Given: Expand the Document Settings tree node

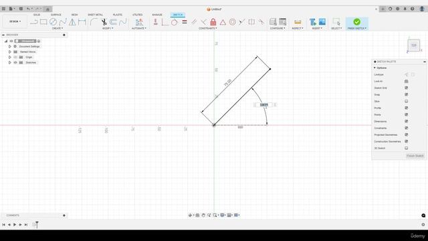Looking at the screenshot, I should point(10,46).
